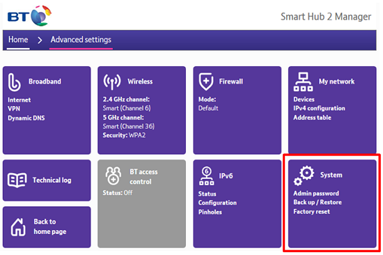This screenshot has width=383, height=255.
Task: Click the Wireless antenna icon
Action: pyautogui.click(x=112, y=82)
